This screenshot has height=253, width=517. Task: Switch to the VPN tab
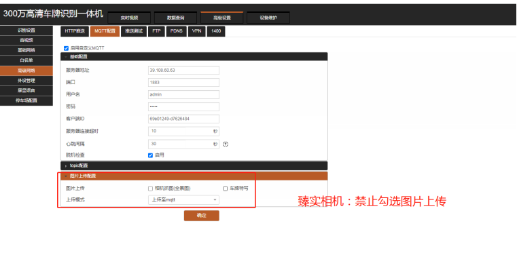click(x=197, y=31)
